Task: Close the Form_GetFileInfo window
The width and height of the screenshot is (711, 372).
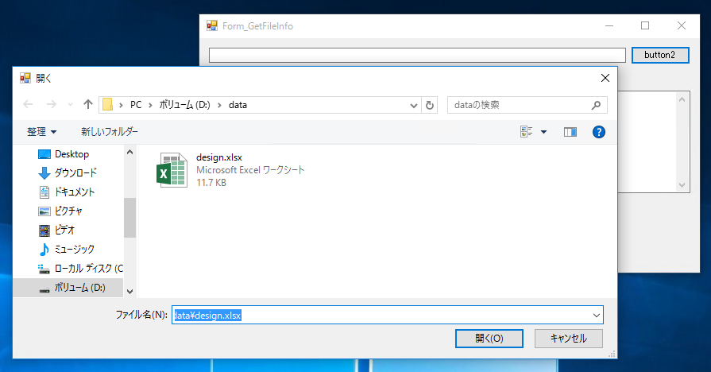Action: [681, 26]
